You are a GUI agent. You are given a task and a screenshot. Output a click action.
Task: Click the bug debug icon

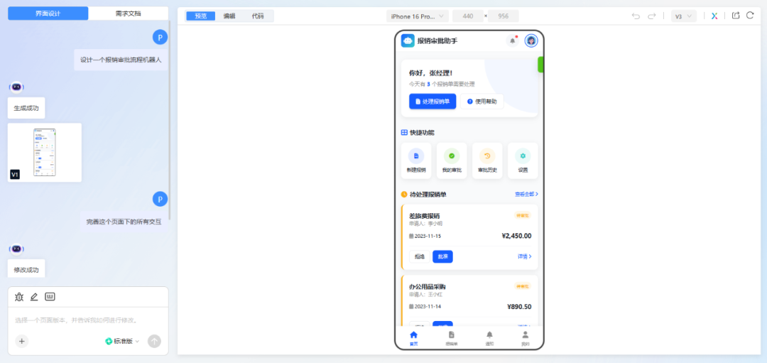pyautogui.click(x=19, y=296)
